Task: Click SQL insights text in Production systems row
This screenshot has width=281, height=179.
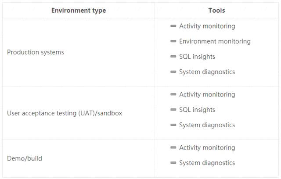Action: 197,57
